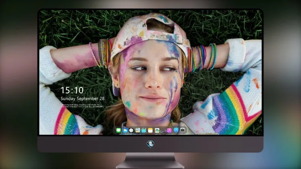Open the pink Music app in dock
Viewport: 301px width, 169px height.
pos(169,130)
